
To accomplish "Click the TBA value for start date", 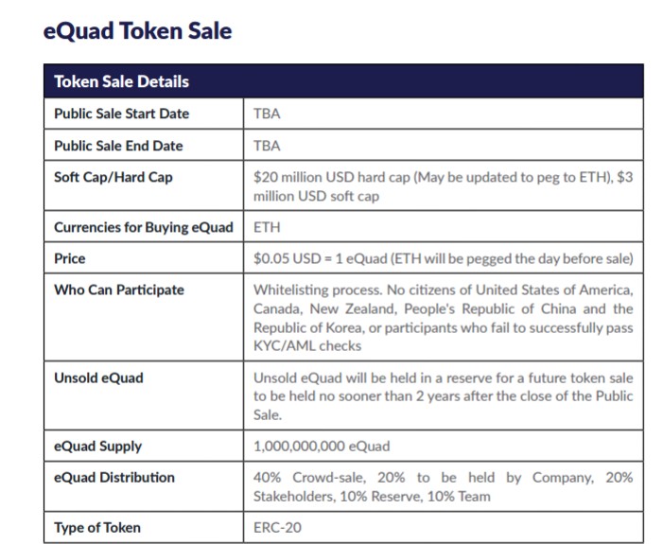I will pos(267,114).
